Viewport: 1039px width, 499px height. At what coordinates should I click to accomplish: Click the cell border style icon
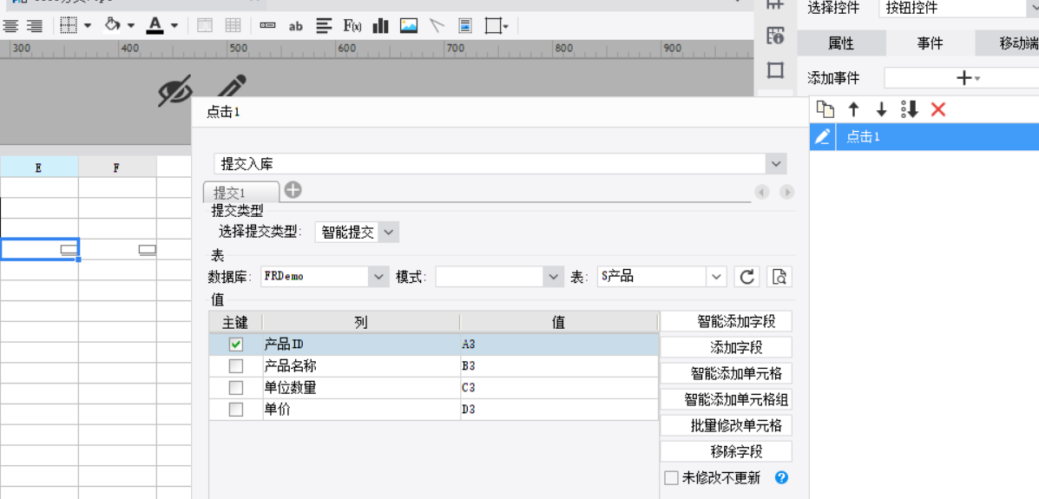click(x=69, y=26)
